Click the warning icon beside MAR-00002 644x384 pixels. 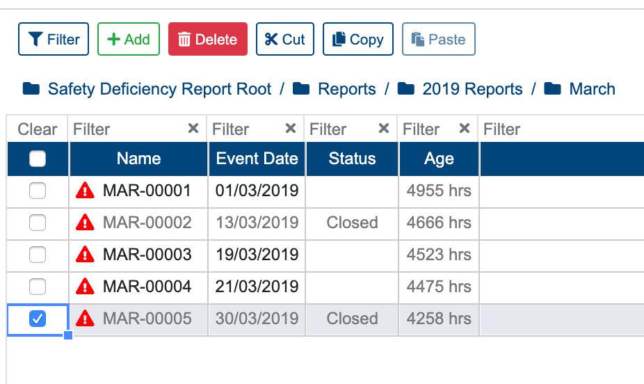[x=85, y=223]
